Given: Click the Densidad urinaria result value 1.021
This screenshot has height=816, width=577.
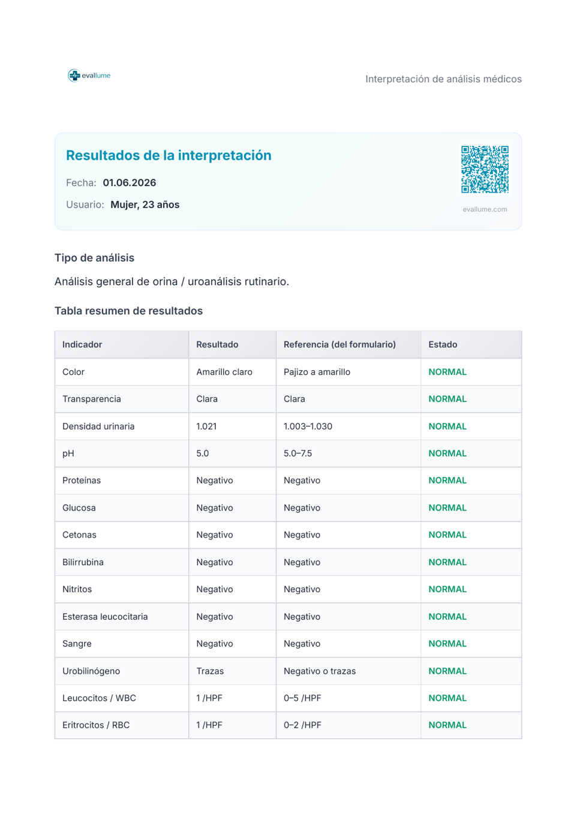Looking at the screenshot, I should coord(206,427).
